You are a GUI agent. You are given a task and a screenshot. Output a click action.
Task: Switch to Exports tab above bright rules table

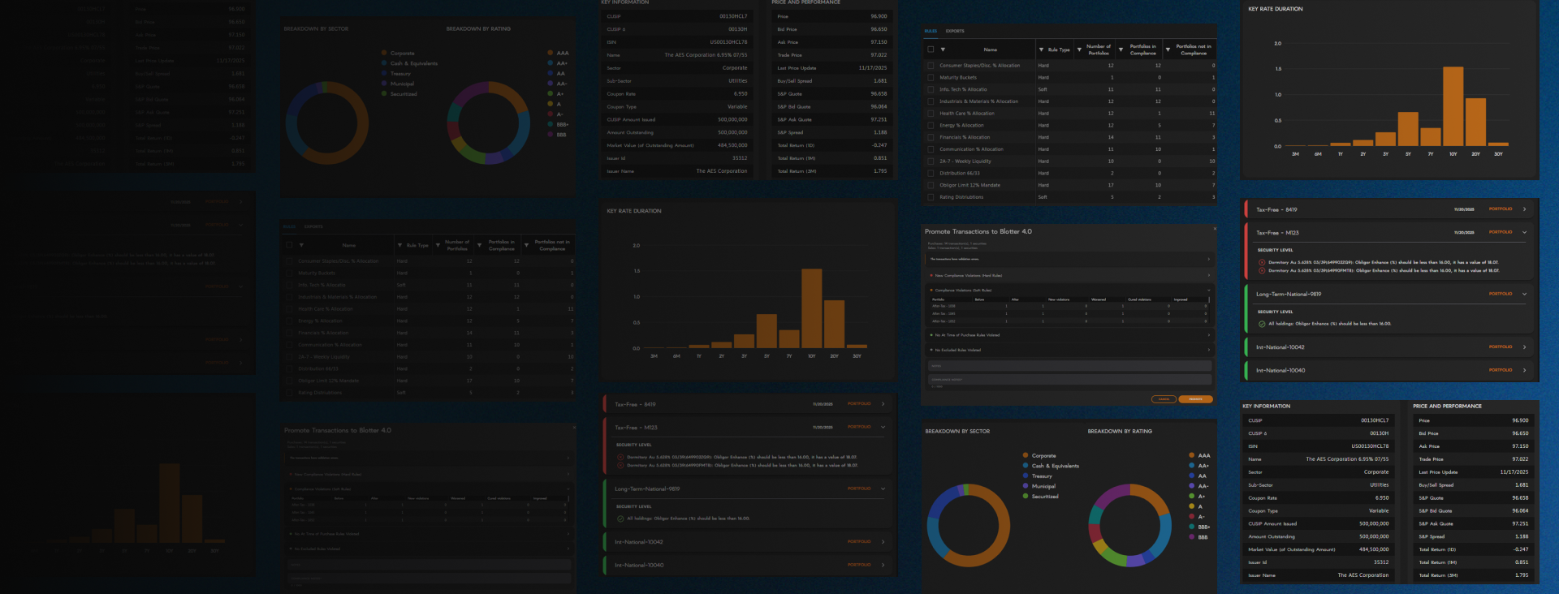955,31
